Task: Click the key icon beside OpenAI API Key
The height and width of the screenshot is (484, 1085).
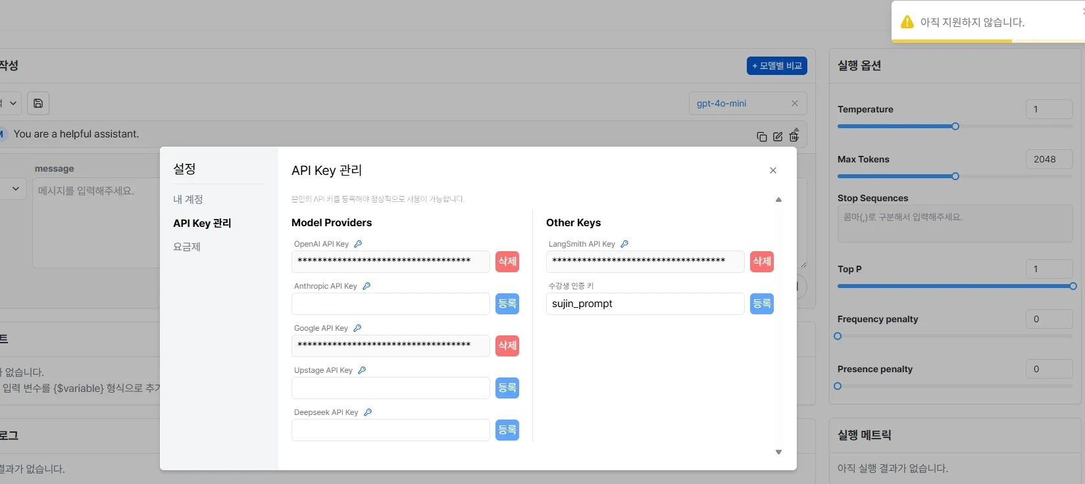Action: tap(358, 244)
